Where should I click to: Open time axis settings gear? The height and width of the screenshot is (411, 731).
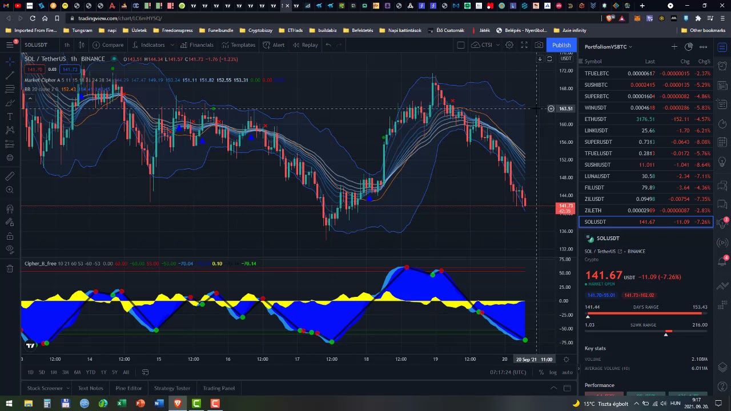pos(566,359)
